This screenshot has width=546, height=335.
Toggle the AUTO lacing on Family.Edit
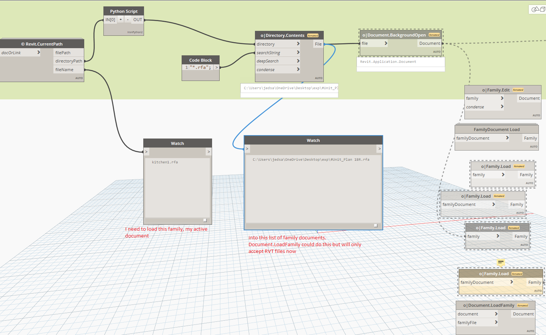tap(536, 115)
